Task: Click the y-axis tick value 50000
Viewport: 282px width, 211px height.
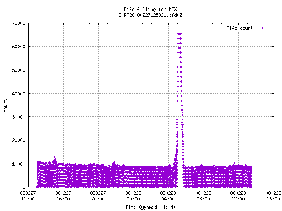Action: [19, 70]
